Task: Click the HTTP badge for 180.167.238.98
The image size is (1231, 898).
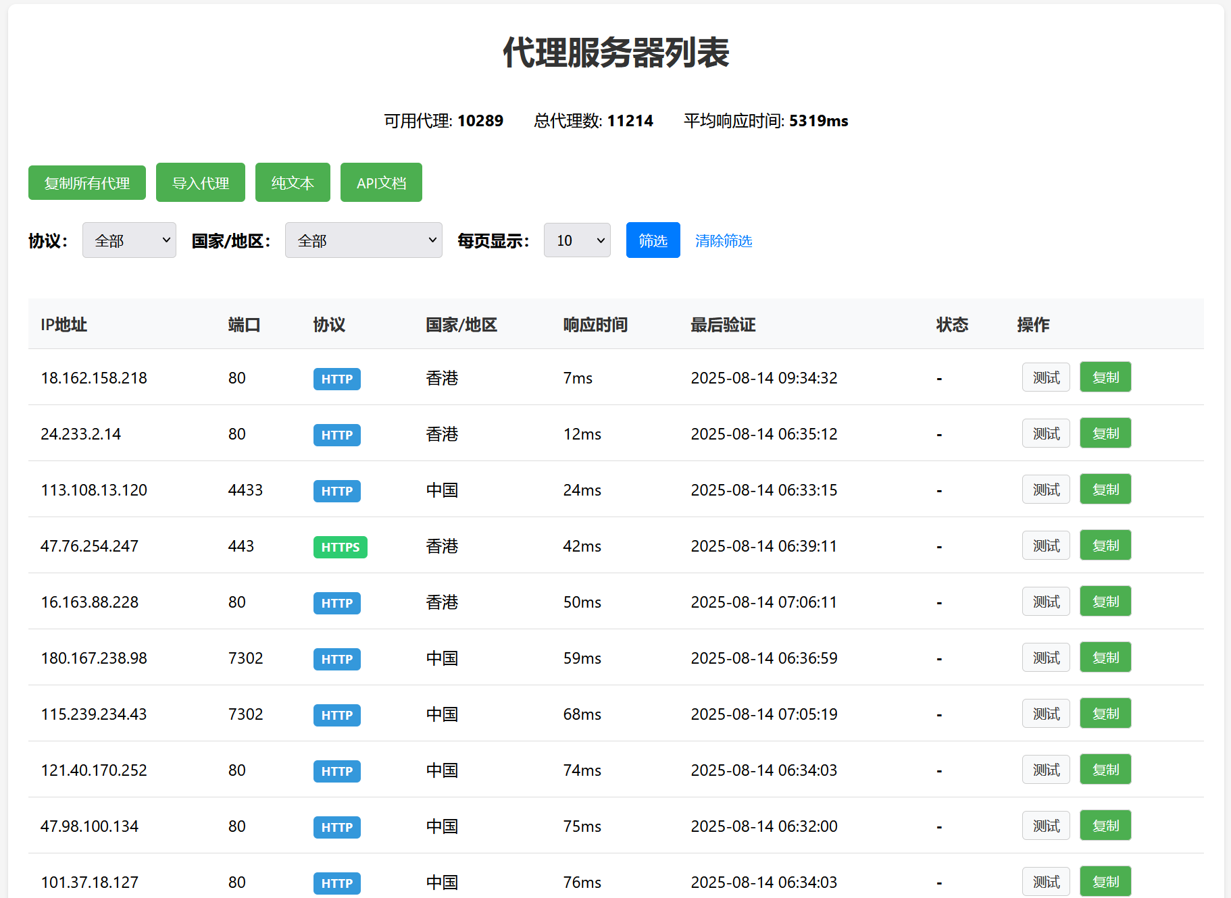Action: click(x=337, y=659)
